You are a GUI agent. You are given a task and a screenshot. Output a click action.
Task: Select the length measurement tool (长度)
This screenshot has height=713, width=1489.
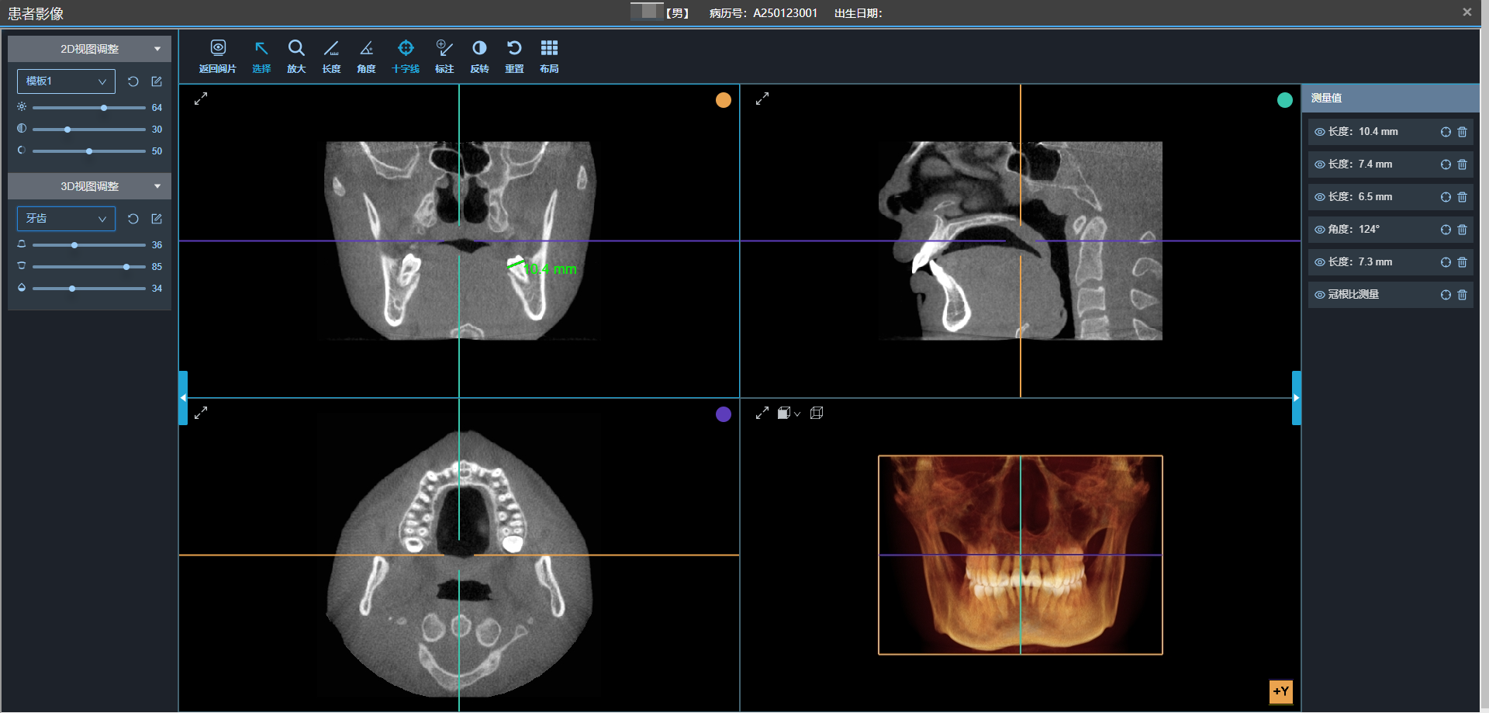[331, 57]
